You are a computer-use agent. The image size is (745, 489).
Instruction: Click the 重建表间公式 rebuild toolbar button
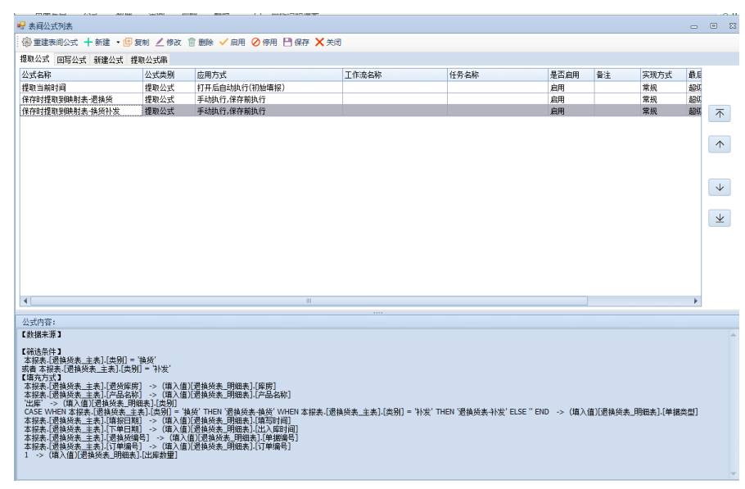click(x=50, y=42)
